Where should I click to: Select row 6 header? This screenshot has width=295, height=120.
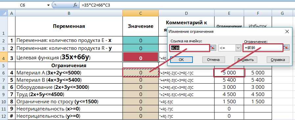point(4,73)
